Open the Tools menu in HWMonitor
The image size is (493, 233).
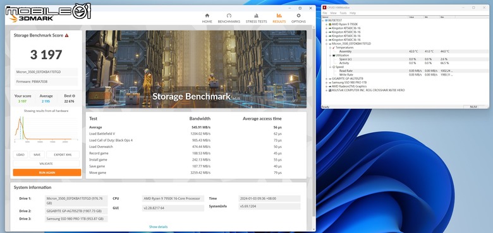[x=343, y=13]
